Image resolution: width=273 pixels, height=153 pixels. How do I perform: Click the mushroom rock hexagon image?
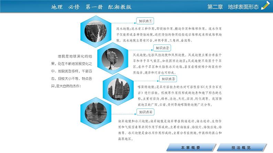tap(113, 59)
